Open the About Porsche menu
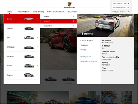The height and width of the screenshot is (104, 138). click(x=72, y=12)
